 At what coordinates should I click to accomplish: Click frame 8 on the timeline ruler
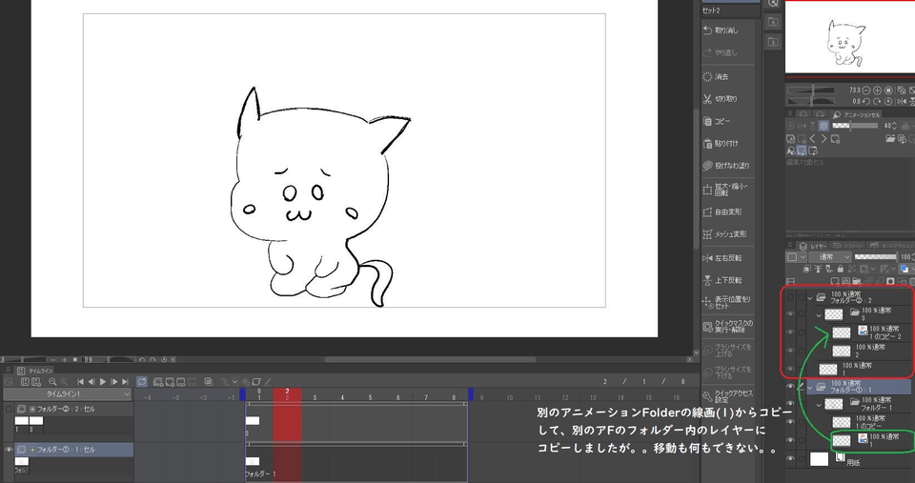[x=454, y=397]
